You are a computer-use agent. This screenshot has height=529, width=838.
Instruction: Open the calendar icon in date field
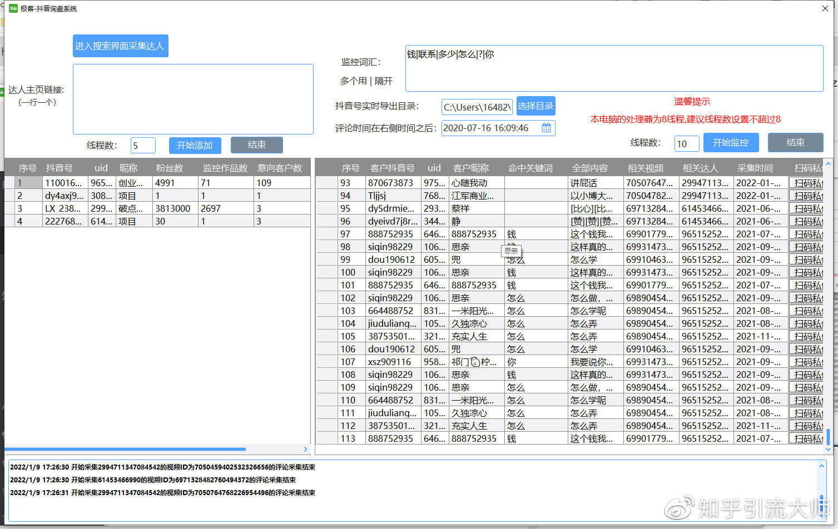[546, 128]
